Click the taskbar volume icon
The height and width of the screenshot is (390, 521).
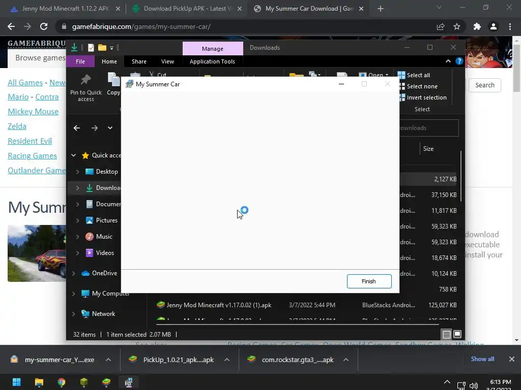tap(474, 386)
